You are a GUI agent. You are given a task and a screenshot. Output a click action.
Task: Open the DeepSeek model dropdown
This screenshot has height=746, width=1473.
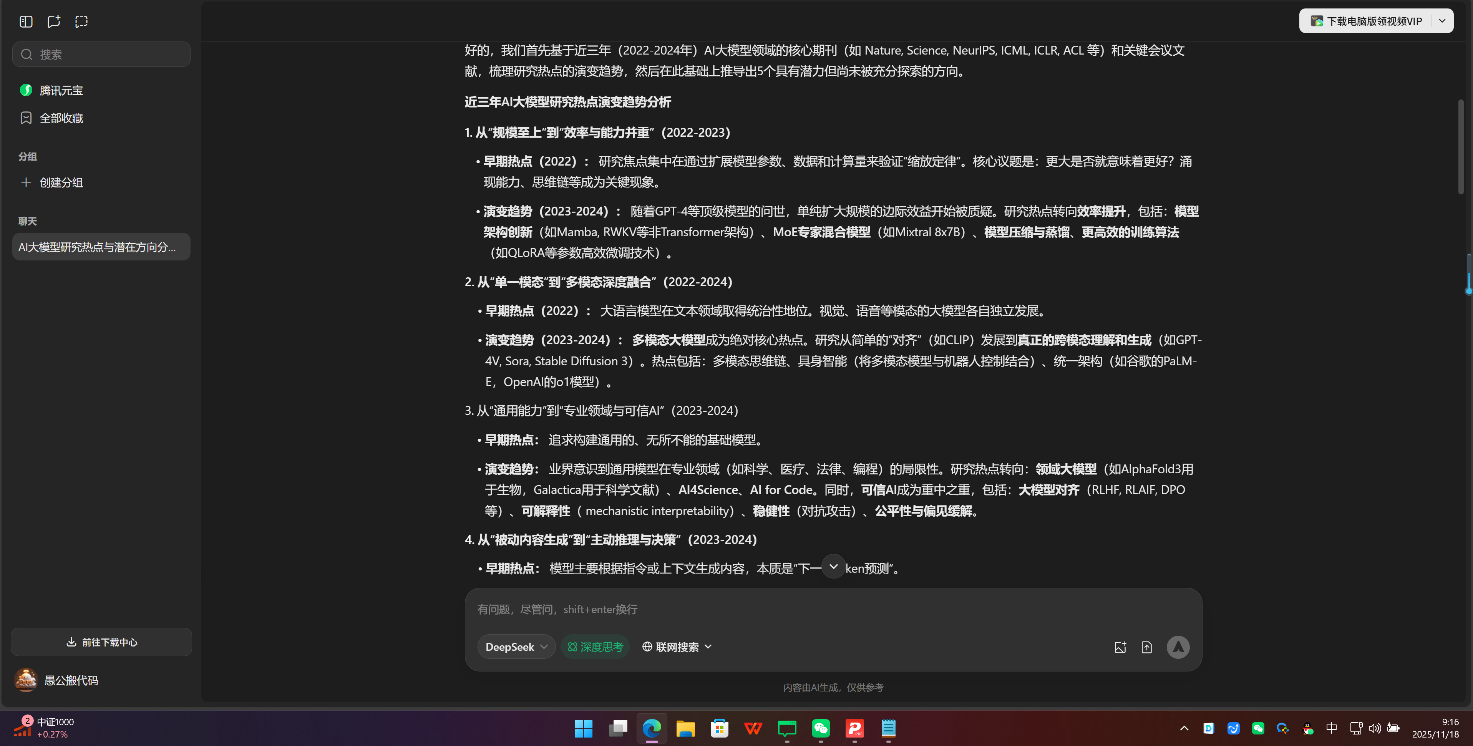click(x=515, y=647)
